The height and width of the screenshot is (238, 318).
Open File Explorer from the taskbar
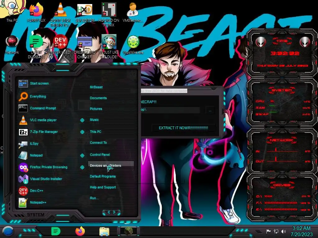coord(104,231)
